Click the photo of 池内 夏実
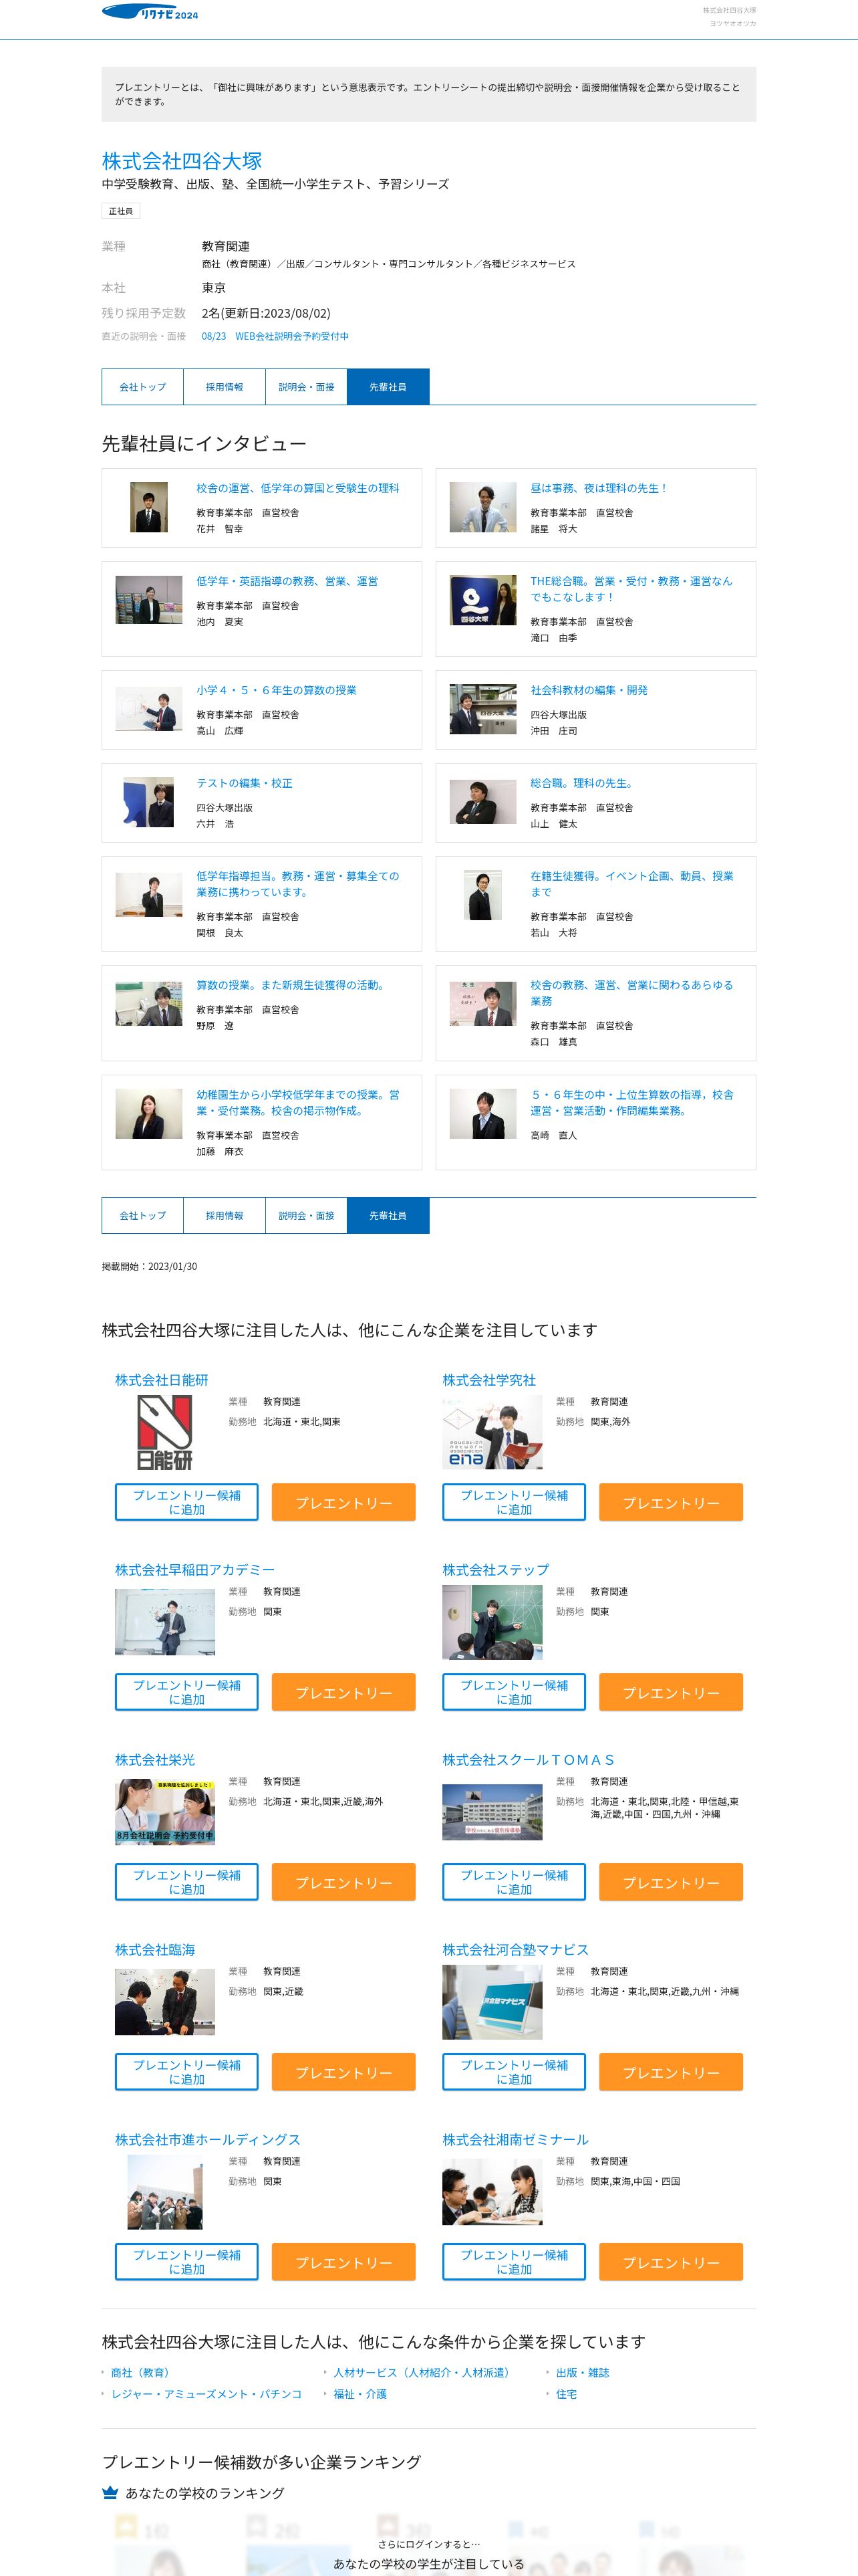The height and width of the screenshot is (2576, 858). (x=149, y=600)
